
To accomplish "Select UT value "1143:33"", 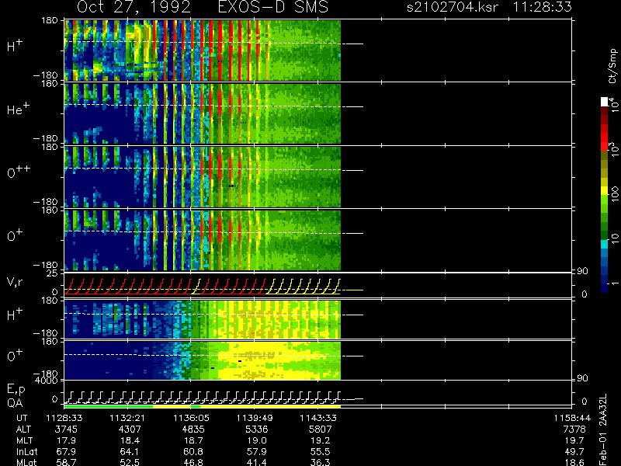I will coord(317,418).
